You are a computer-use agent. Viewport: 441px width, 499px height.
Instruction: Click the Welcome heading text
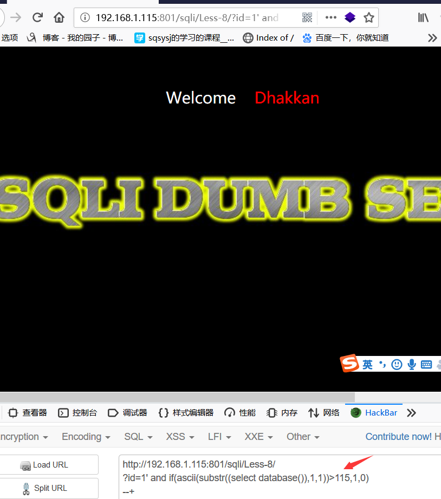click(x=201, y=98)
